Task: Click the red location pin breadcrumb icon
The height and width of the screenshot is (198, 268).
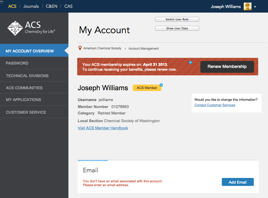Action: click(x=80, y=48)
